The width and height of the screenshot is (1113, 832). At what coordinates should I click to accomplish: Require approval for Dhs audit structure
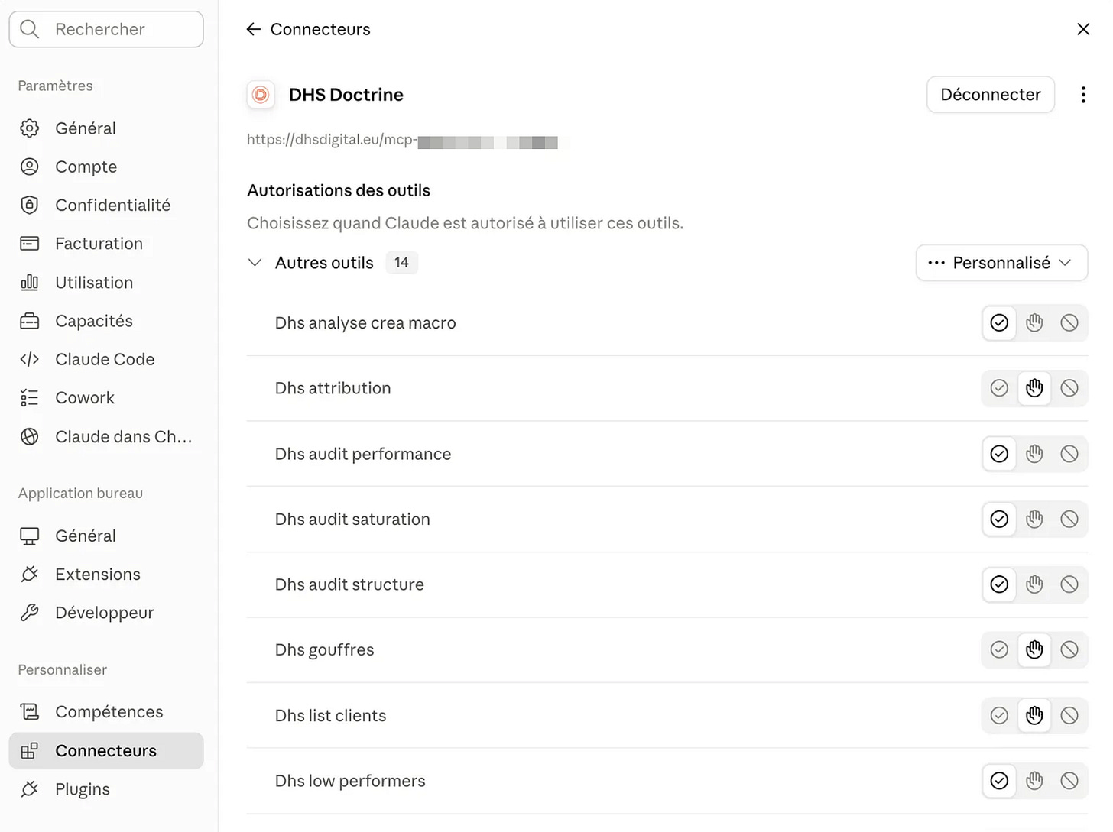(1034, 584)
